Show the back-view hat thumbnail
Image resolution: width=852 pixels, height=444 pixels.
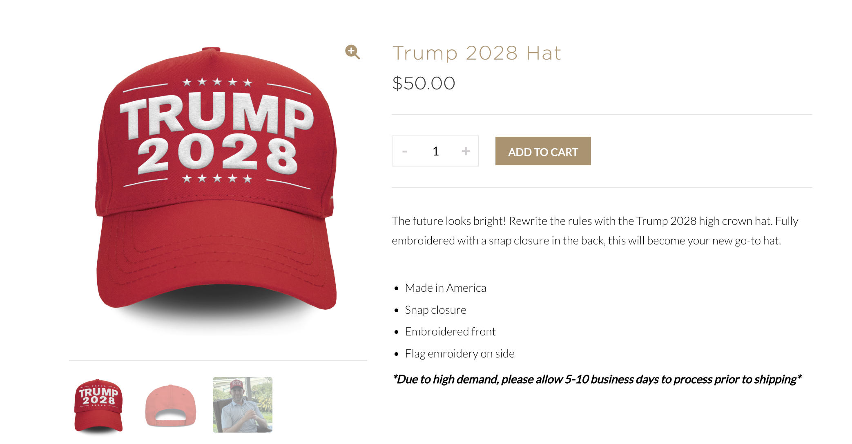[171, 406]
